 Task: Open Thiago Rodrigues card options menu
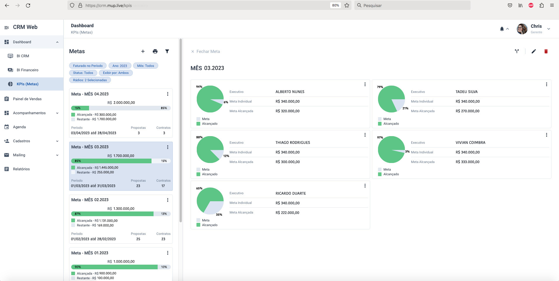(x=365, y=135)
